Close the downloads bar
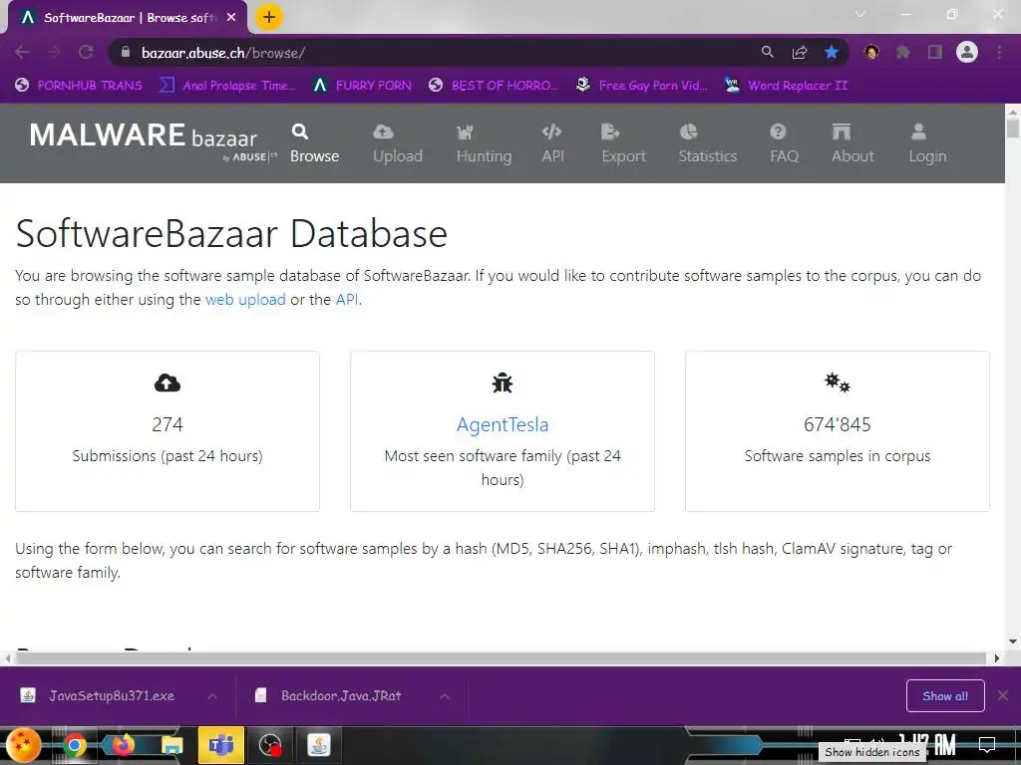Screen dimensions: 1021x765 click(x=1003, y=695)
